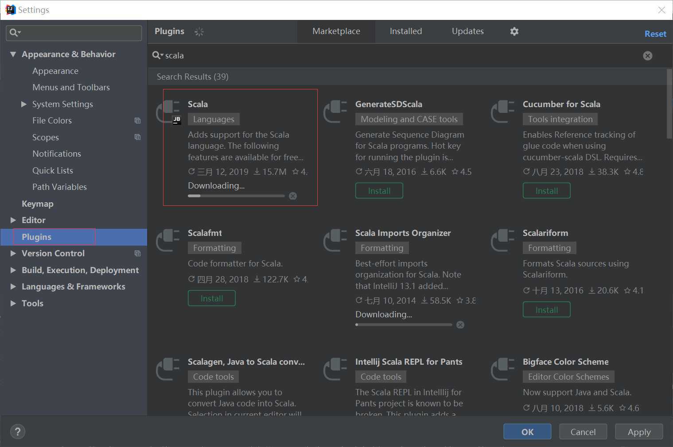
Task: Expand the Tools section
Action: click(x=13, y=303)
